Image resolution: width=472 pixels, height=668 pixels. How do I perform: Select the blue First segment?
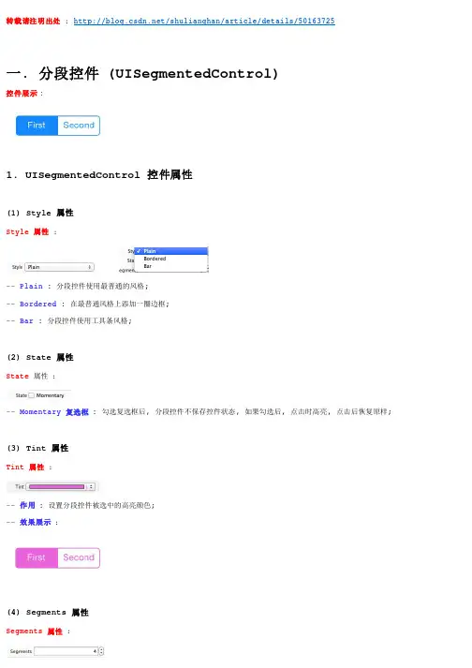[37, 126]
